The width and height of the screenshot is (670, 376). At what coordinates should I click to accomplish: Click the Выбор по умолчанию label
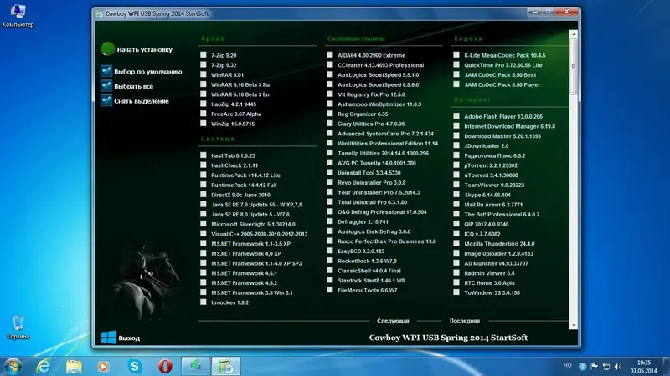coord(148,72)
